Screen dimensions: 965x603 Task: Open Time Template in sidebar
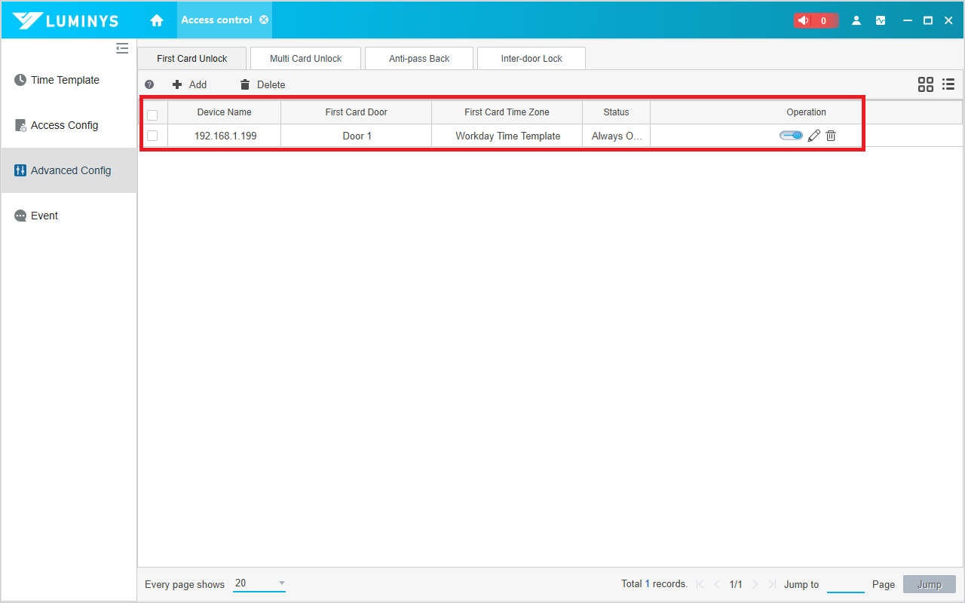(65, 80)
